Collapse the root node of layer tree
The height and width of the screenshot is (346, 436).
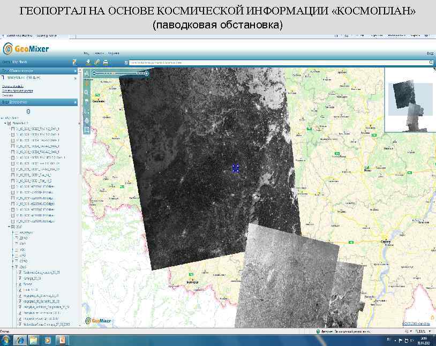pyautogui.click(x=2, y=118)
